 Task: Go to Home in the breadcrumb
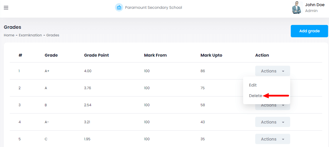9,35
